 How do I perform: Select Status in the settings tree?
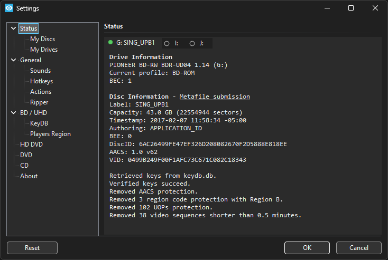(29, 28)
